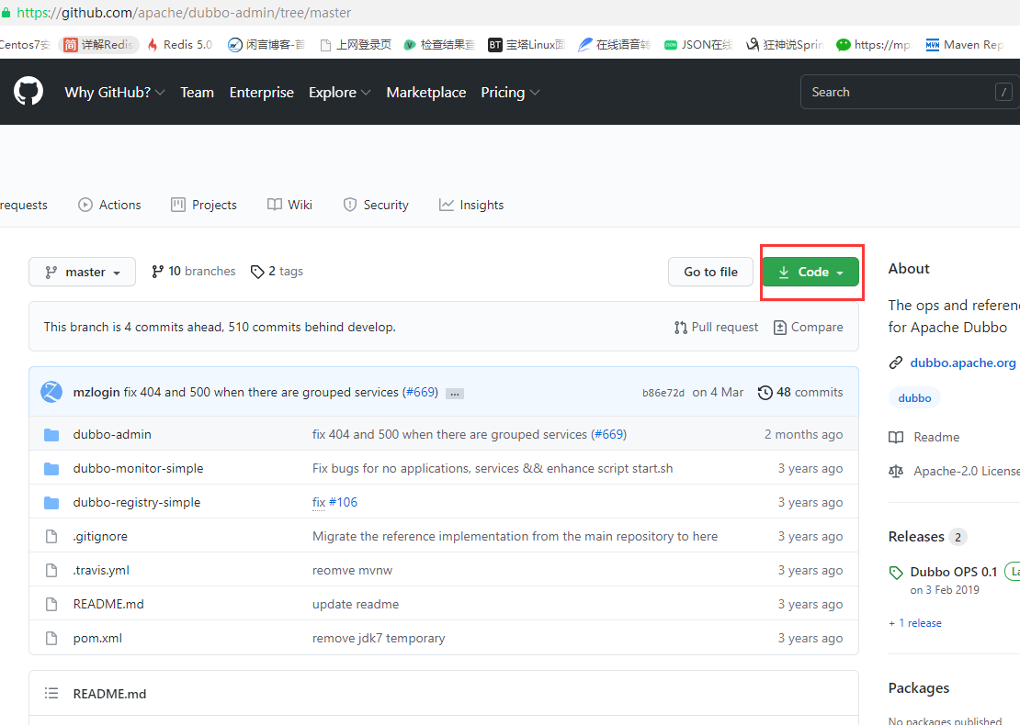Click the folder icon beside dubbo-registry-simple
The height and width of the screenshot is (725, 1020).
[x=51, y=502]
